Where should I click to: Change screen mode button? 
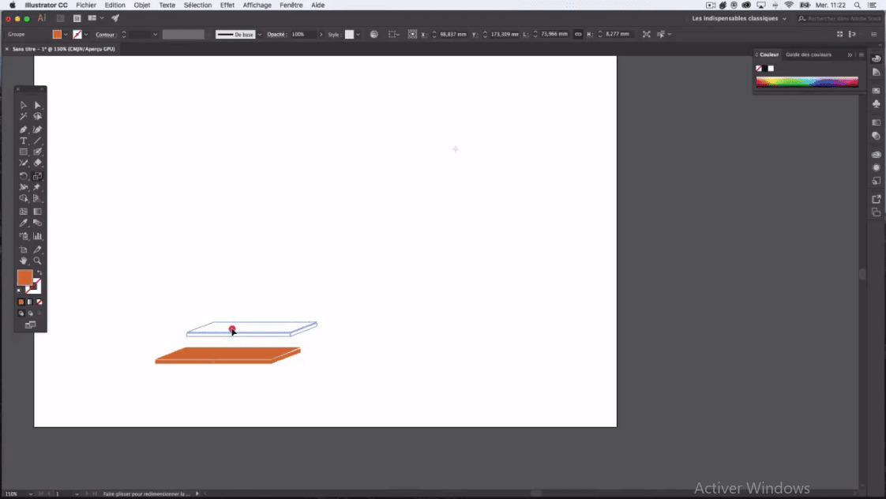pos(31,325)
